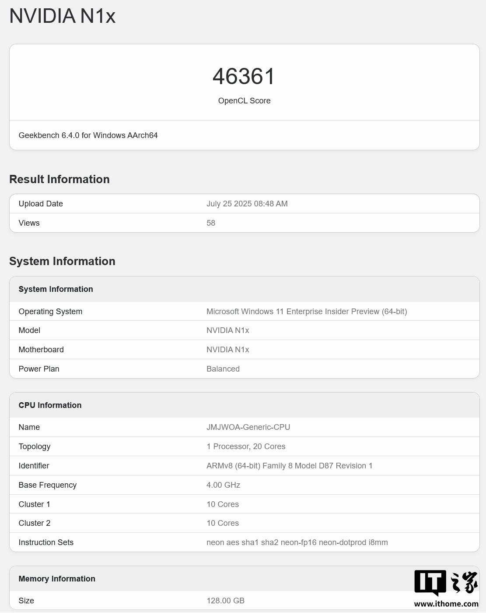Select the 128.00 GB memory size value
This screenshot has height=613, width=486.
pyautogui.click(x=225, y=601)
